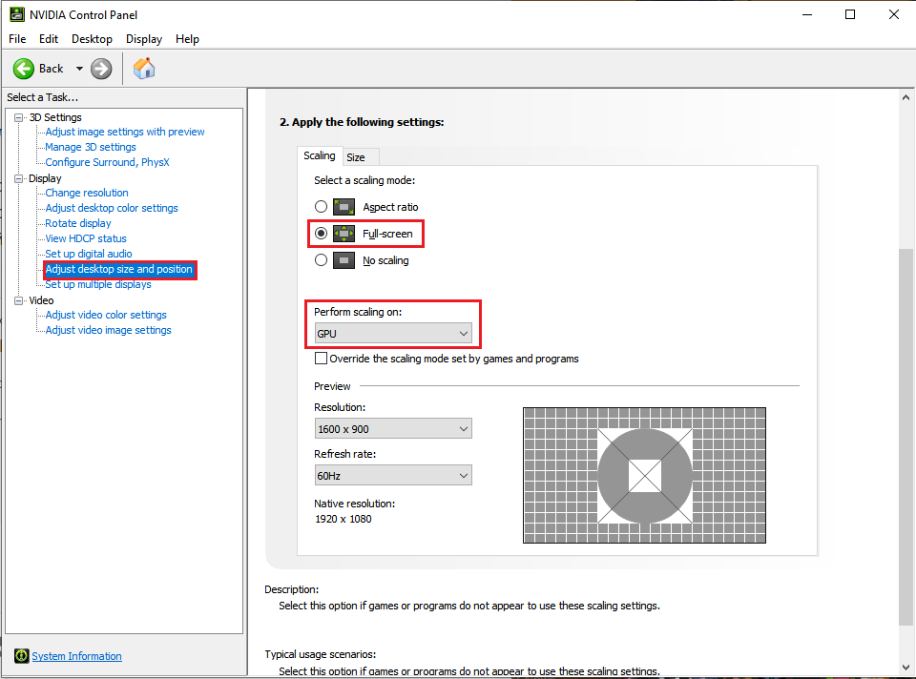Go to Home via house icon
The width and height of the screenshot is (916, 679).
(x=144, y=69)
